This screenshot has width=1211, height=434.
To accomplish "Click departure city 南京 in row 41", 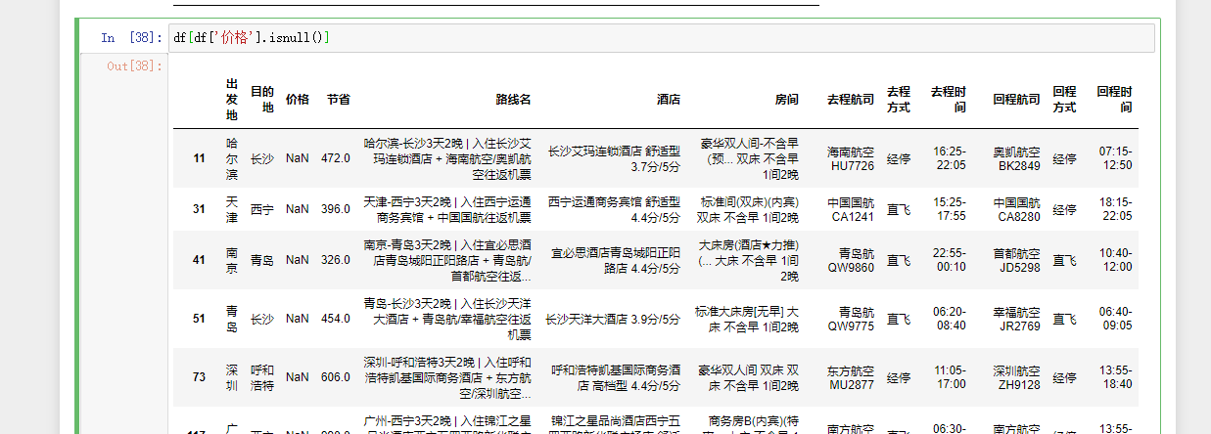I will point(232,260).
